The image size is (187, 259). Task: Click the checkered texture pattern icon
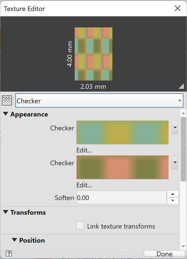tap(7, 100)
